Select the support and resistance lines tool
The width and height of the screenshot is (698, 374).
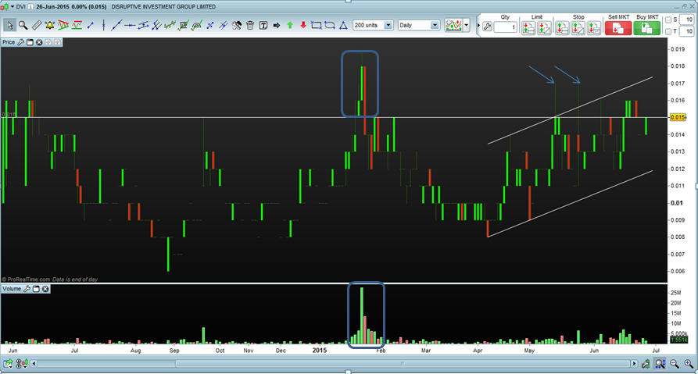click(77, 25)
